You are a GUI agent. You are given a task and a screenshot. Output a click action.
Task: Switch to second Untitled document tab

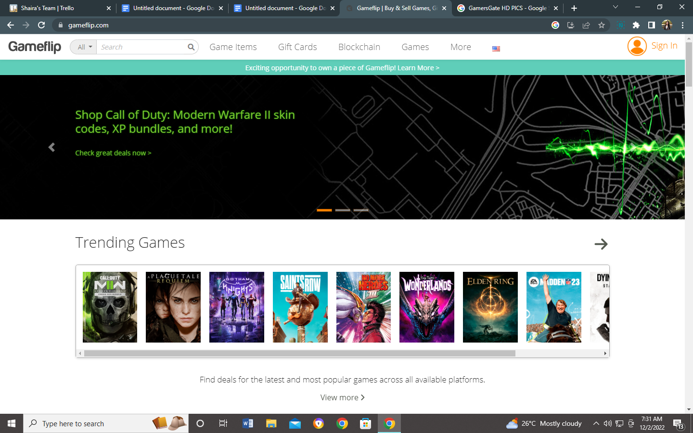[x=284, y=8]
